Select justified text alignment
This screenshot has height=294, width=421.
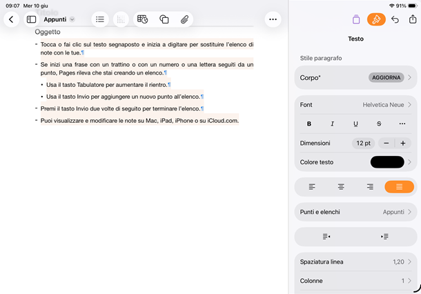[x=399, y=187]
